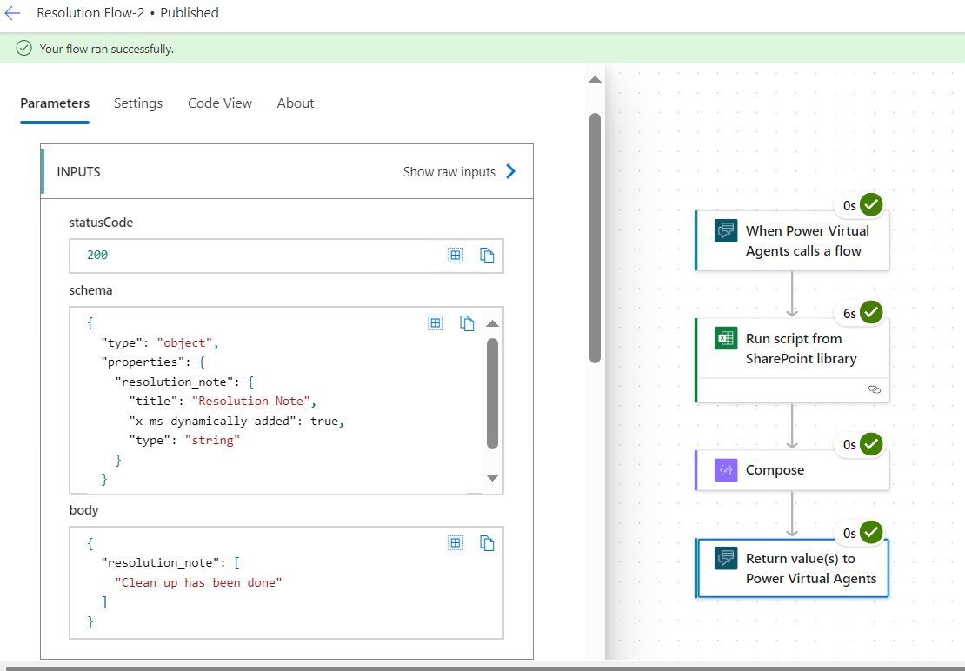
Task: Open the Settings tab
Action: click(137, 103)
